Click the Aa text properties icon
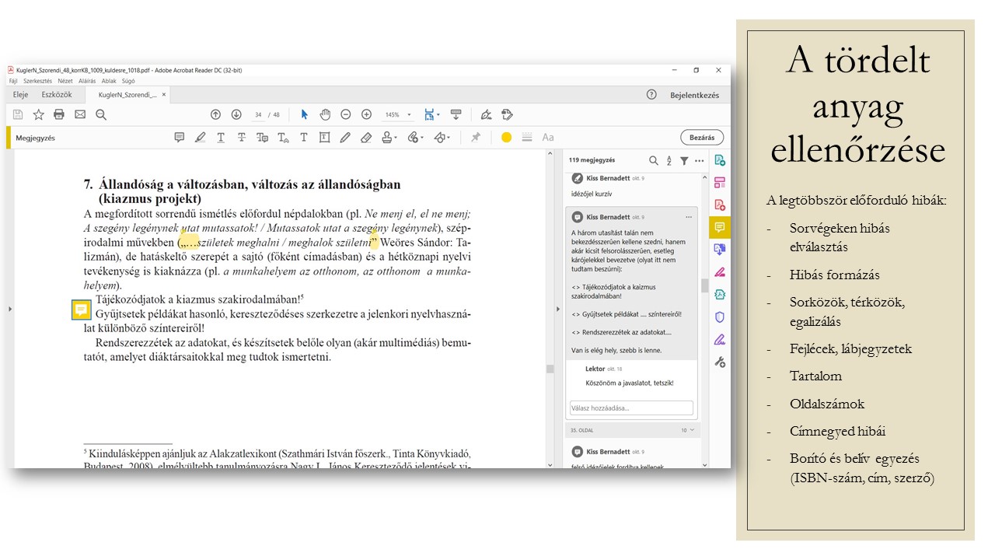995x560 pixels. coord(548,138)
